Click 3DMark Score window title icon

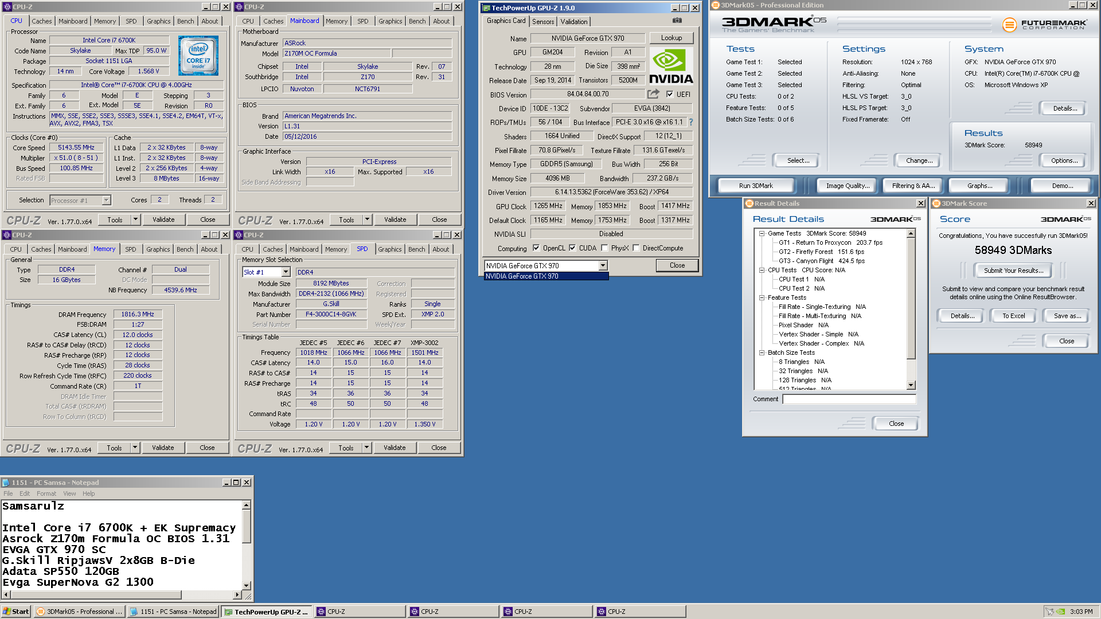pyautogui.click(x=936, y=203)
